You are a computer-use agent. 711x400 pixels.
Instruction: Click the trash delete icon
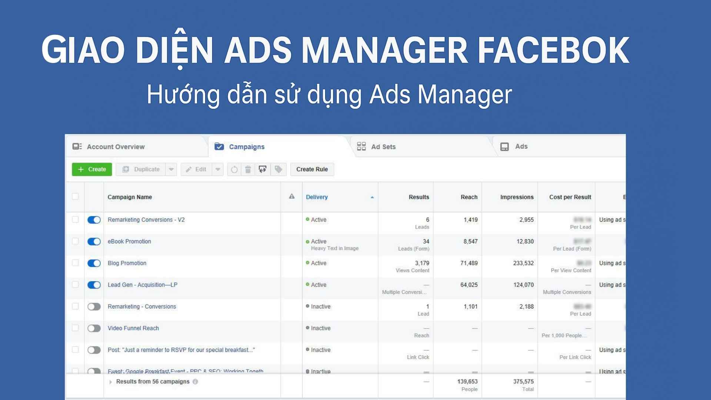click(248, 169)
